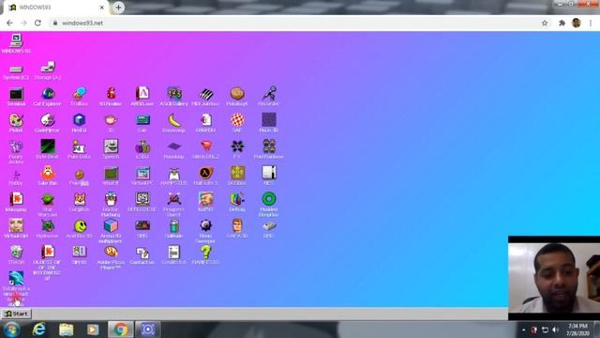600x338 pixels.
Task: Click the webcam video overlay
Action: [554, 278]
